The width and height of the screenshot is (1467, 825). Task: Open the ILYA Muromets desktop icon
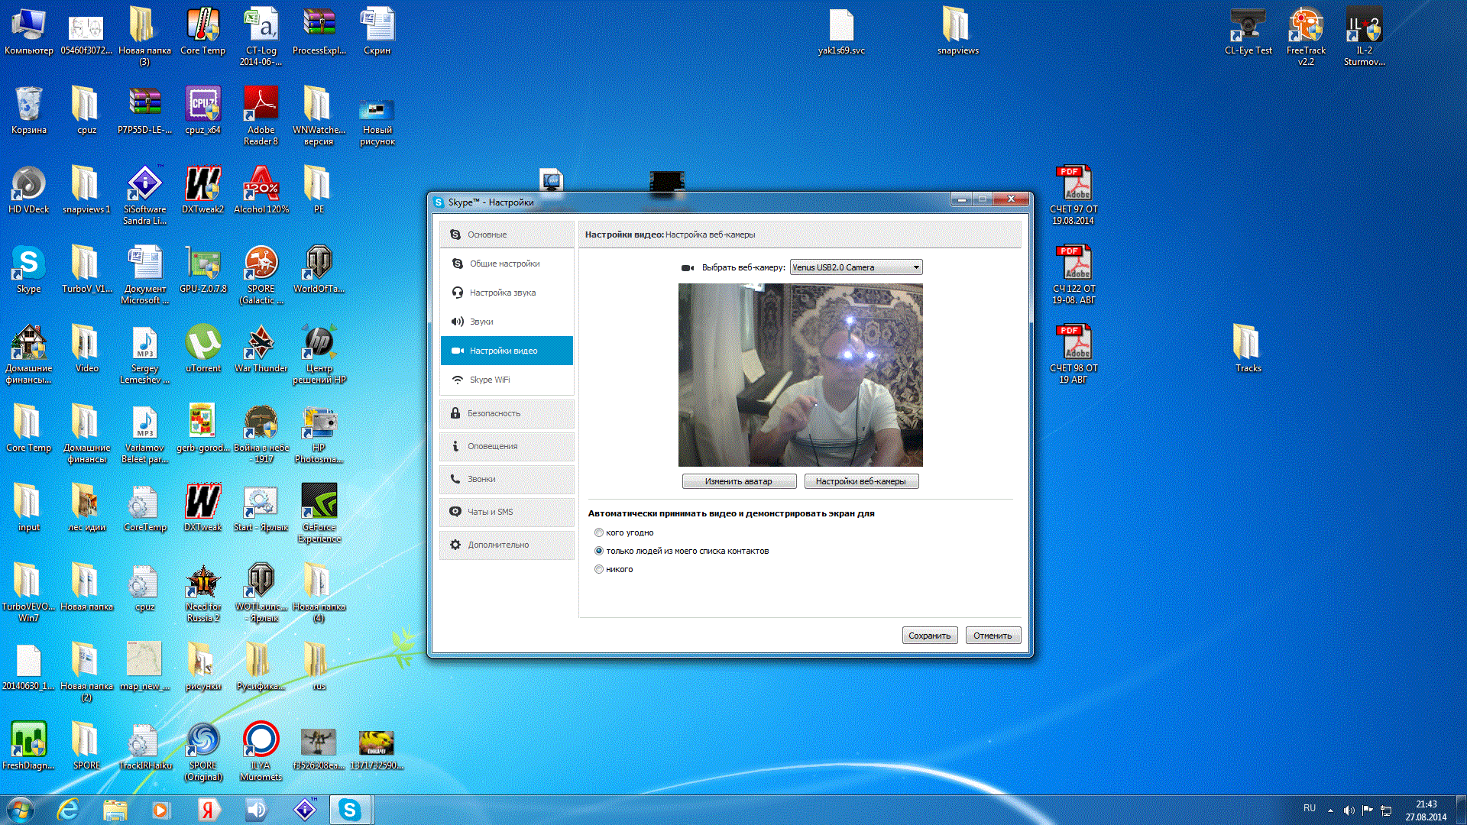pyautogui.click(x=261, y=752)
